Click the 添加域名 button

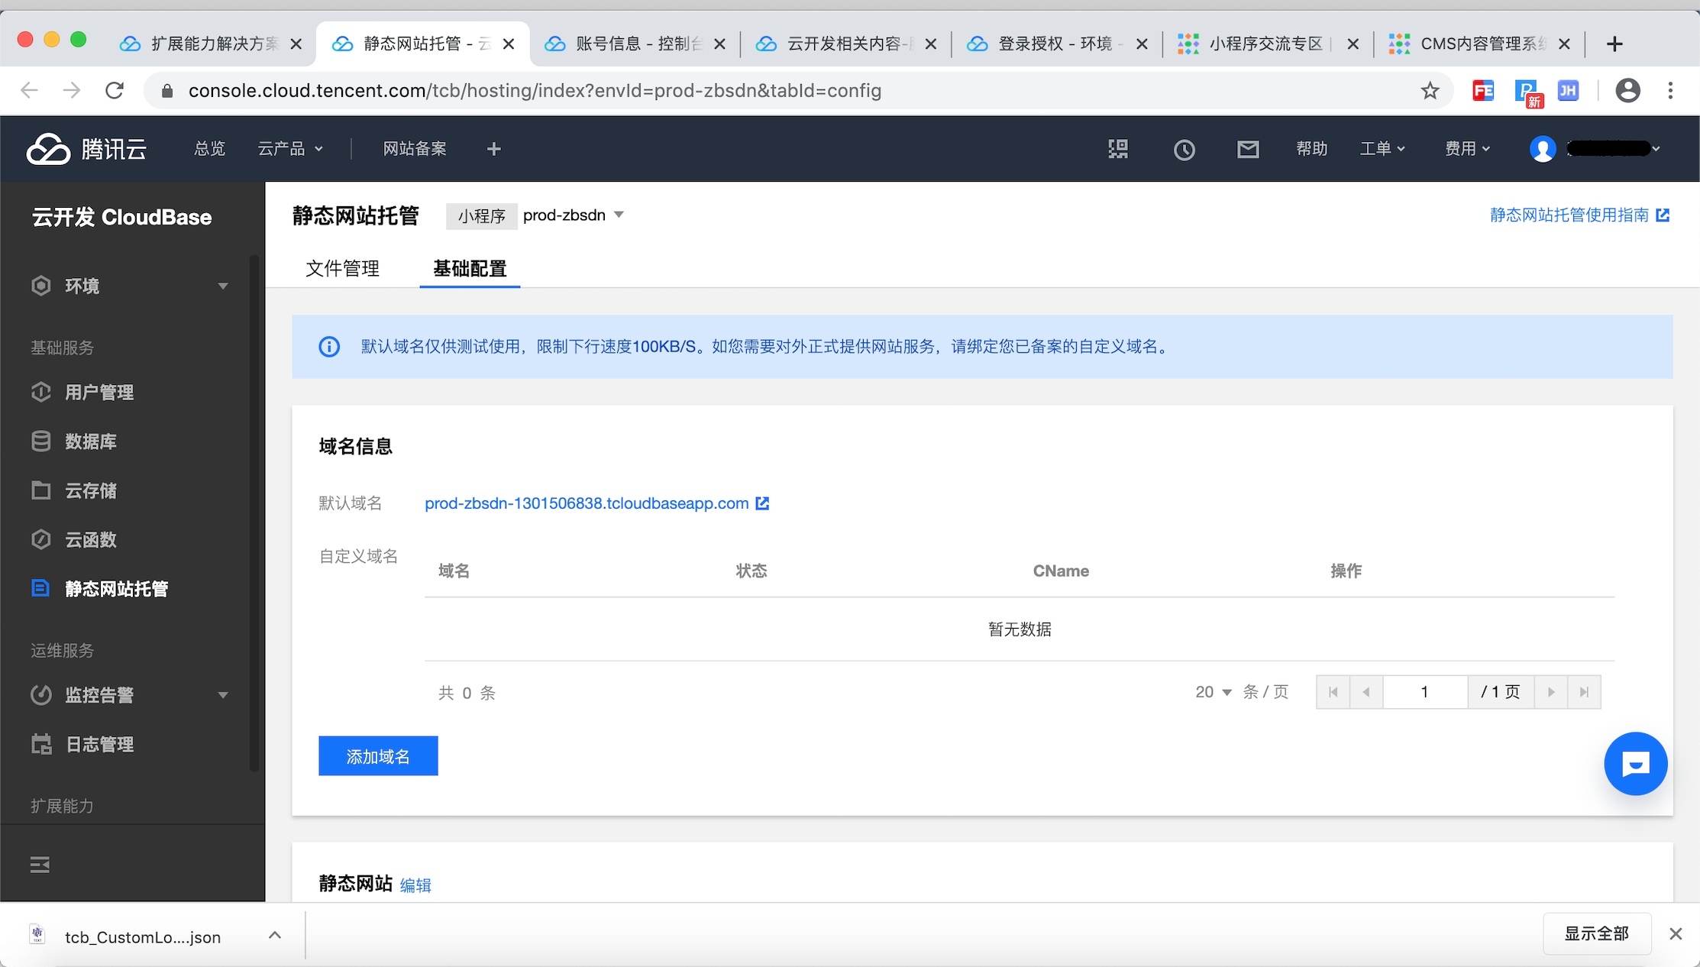coord(378,756)
